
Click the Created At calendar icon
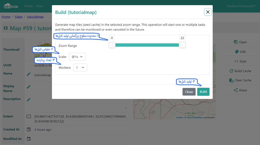click(29, 129)
